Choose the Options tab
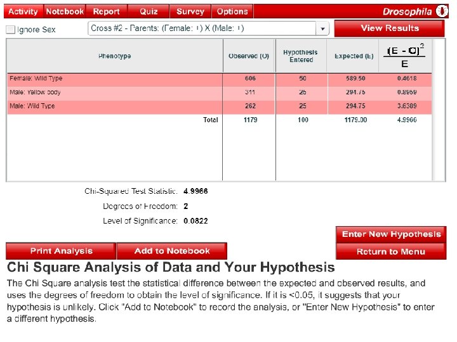This screenshot has height=342, width=457. pos(232,11)
